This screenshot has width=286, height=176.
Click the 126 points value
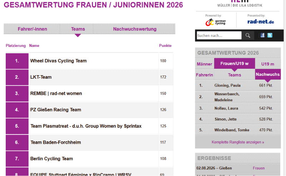[x=163, y=110]
